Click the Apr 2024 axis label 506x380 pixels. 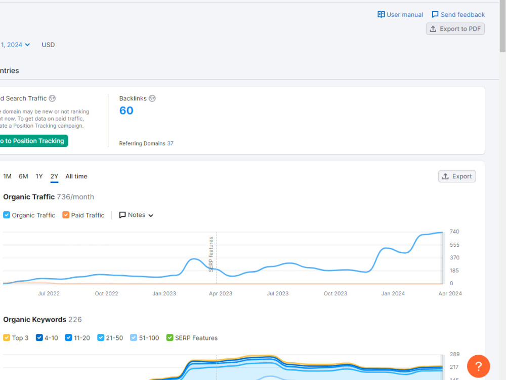[450, 293]
